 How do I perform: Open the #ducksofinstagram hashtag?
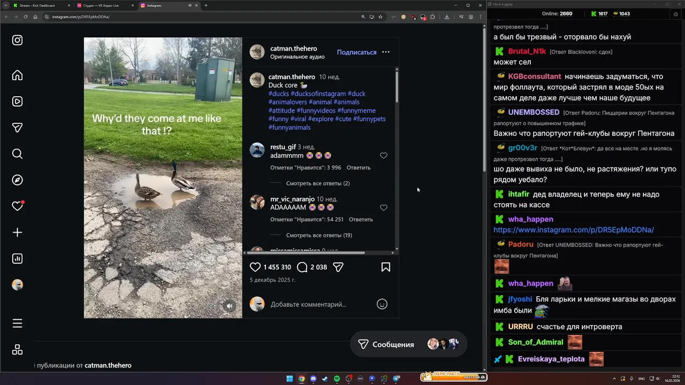pos(318,94)
